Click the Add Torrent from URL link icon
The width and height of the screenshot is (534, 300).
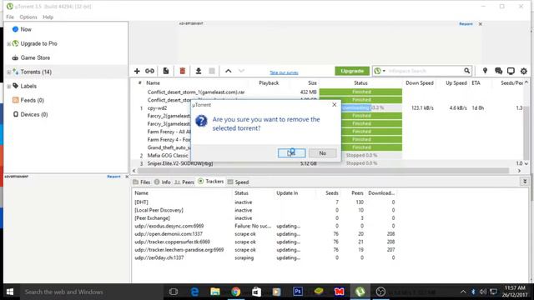[x=150, y=71]
